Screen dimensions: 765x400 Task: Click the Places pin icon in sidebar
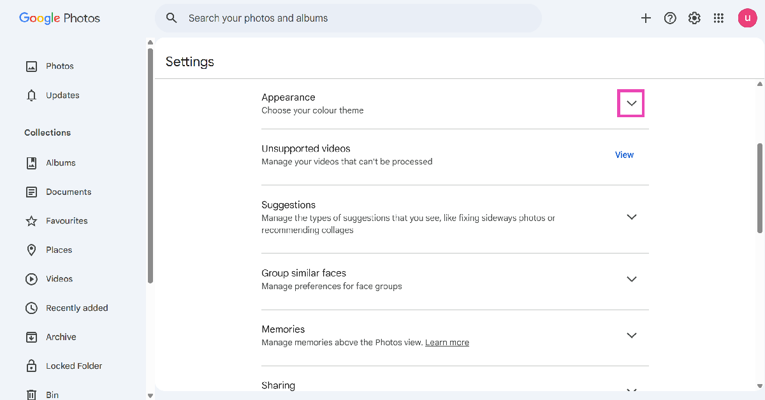coord(31,250)
